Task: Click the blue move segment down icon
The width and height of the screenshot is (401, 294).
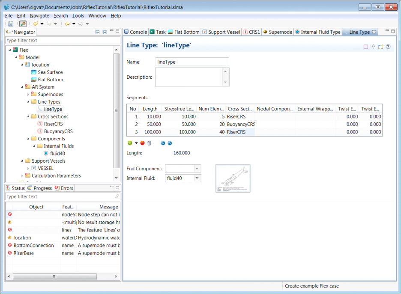Action: (x=163, y=143)
